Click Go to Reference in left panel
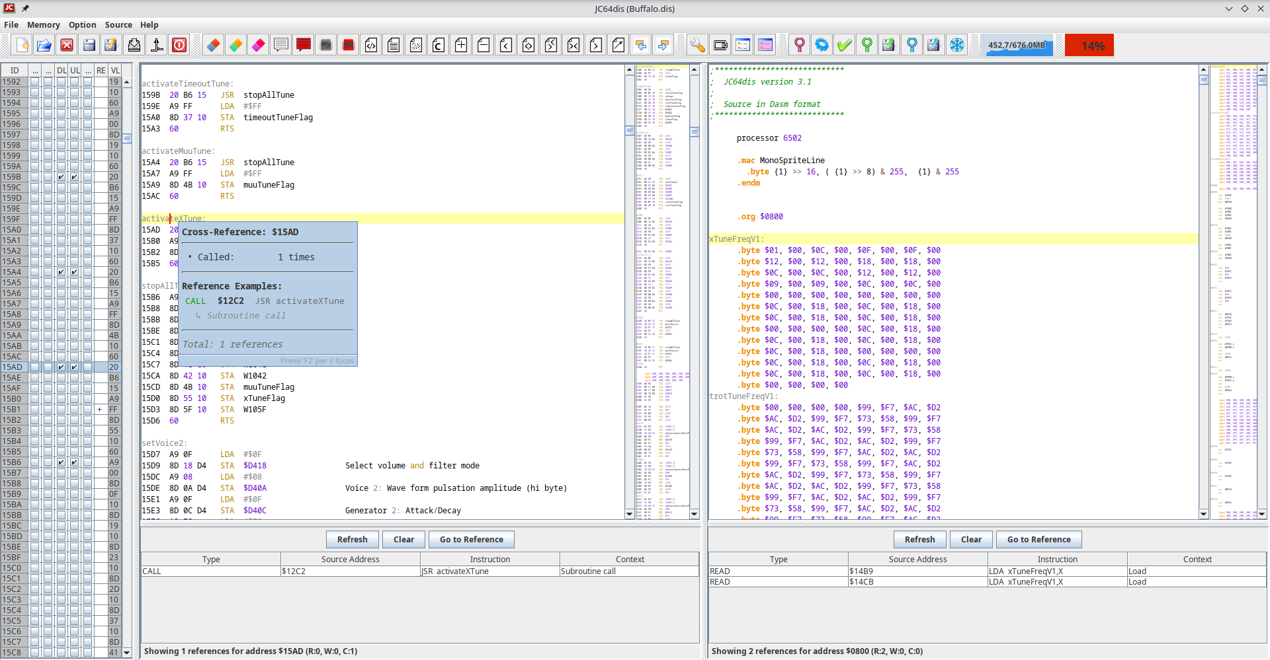Image resolution: width=1270 pixels, height=660 pixels. point(471,540)
